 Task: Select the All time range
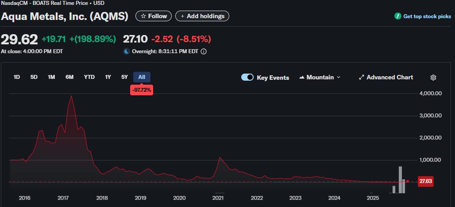(142, 77)
